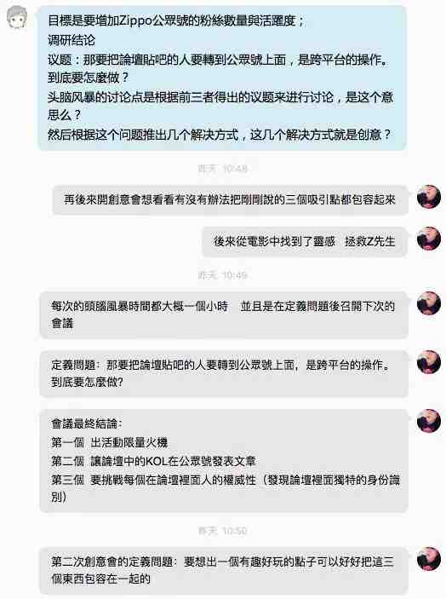Click the 昨天 10:49 timestamp

pos(223,275)
